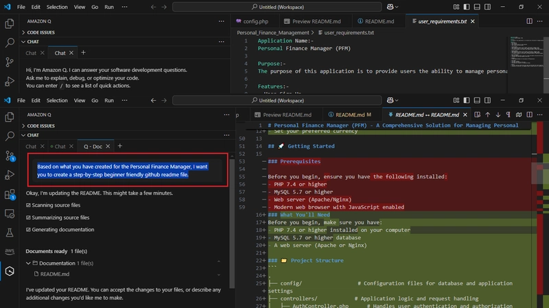This screenshot has height=308, width=549.
Task: Toggle secondary sidebar in upper window title bar
Action: (x=487, y=7)
